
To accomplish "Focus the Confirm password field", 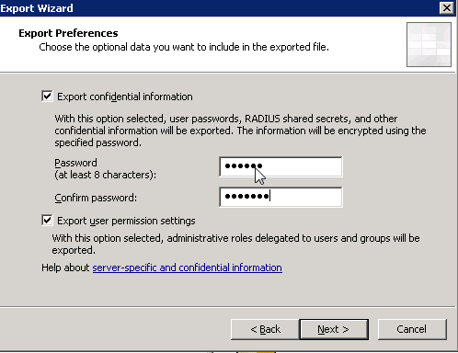I will [281, 197].
